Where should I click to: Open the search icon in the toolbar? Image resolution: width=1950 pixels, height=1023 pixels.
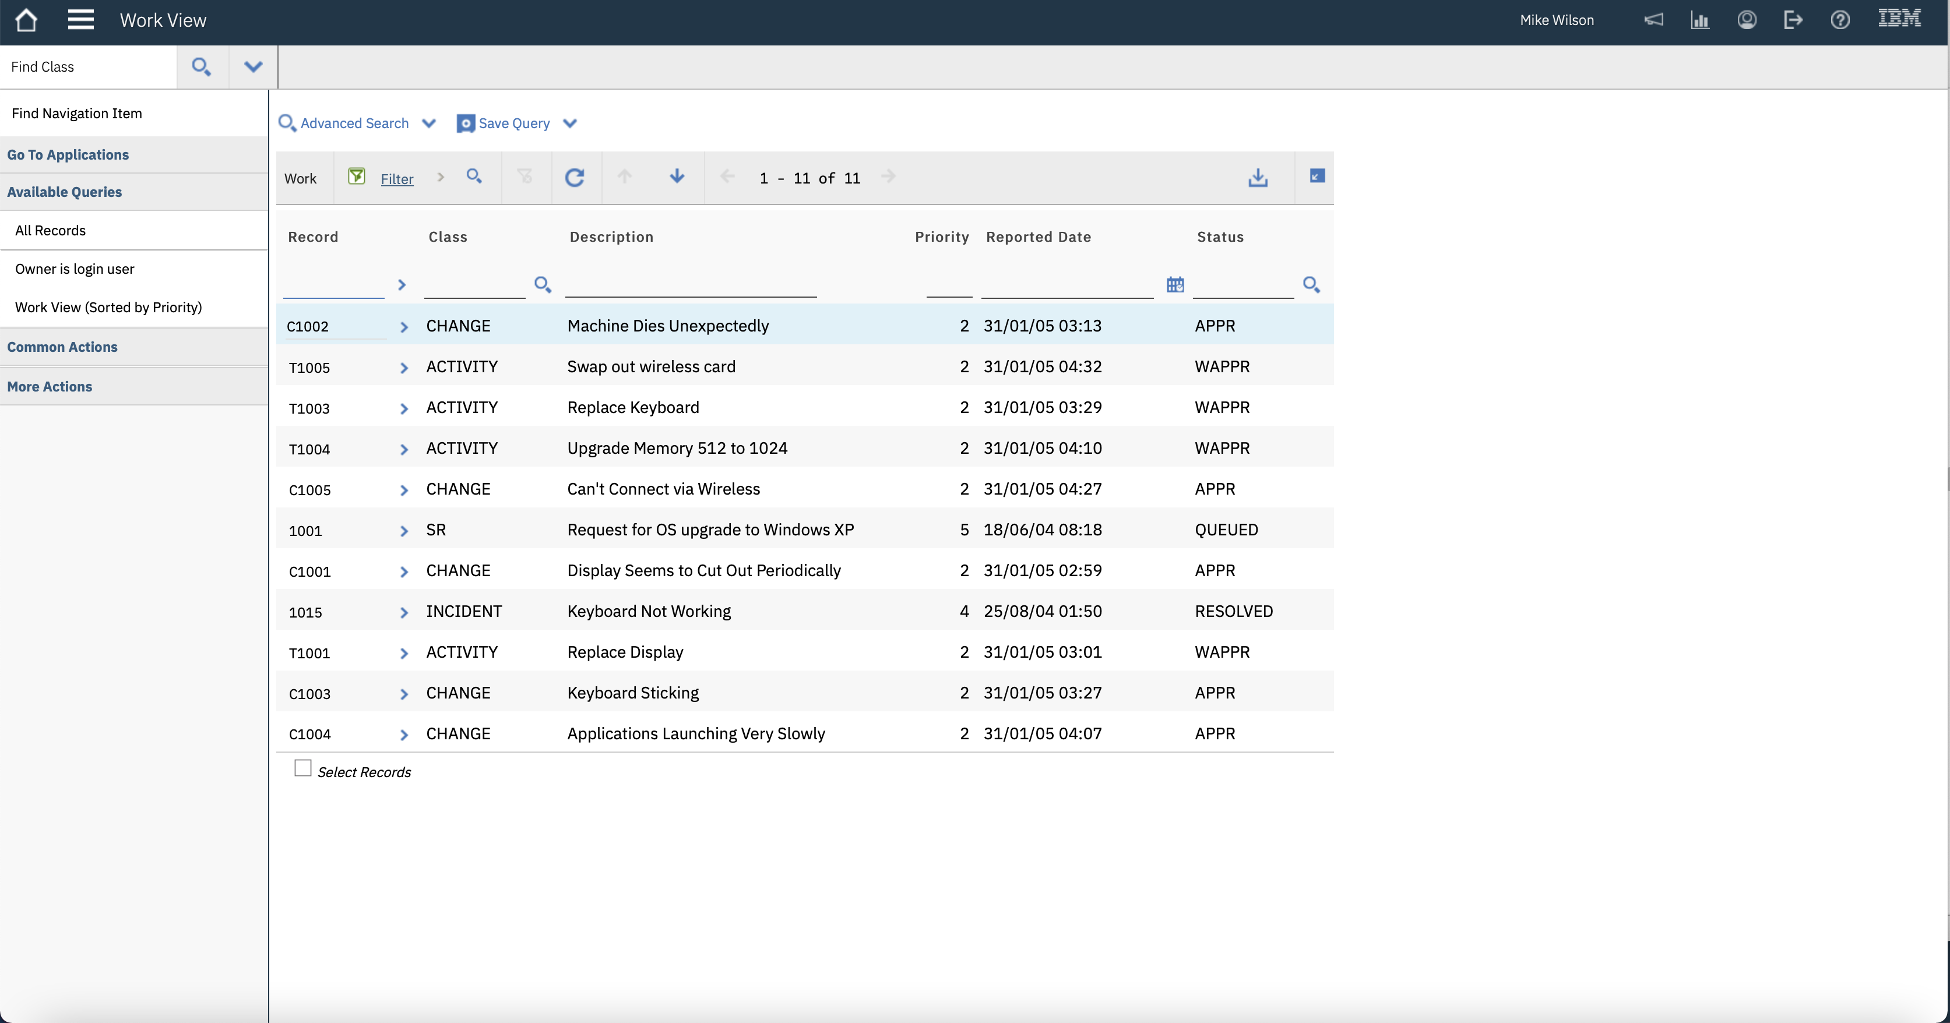474,175
